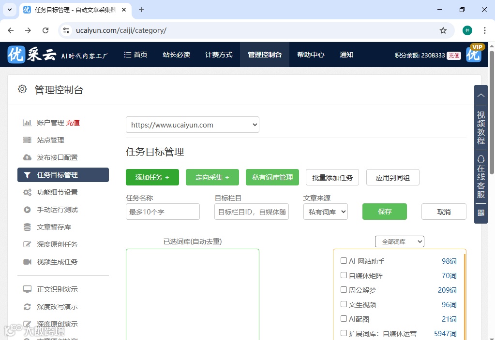Image resolution: width=495 pixels, height=340 pixels.
Task: Click the gears icon beside 功能细节设置
Action: coord(27,192)
